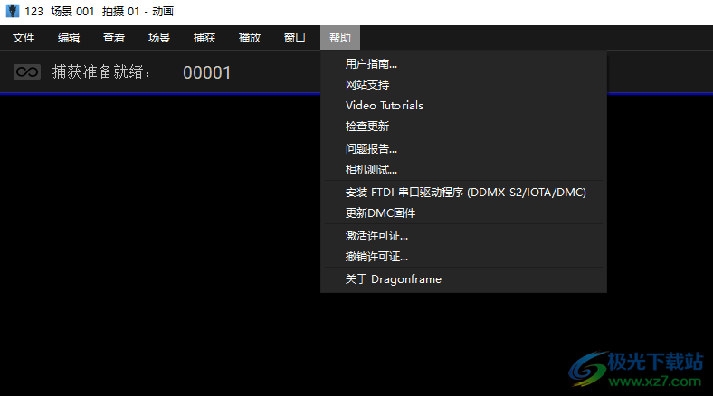
Task: Choose 撤销许可证... menu entry
Action: coord(464,257)
